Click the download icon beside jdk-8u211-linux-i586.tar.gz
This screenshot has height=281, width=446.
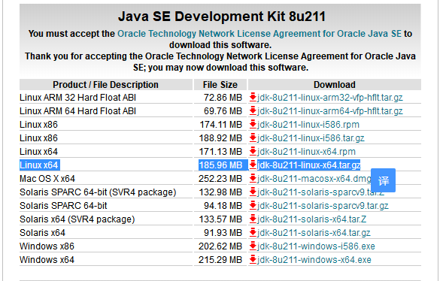click(x=253, y=138)
